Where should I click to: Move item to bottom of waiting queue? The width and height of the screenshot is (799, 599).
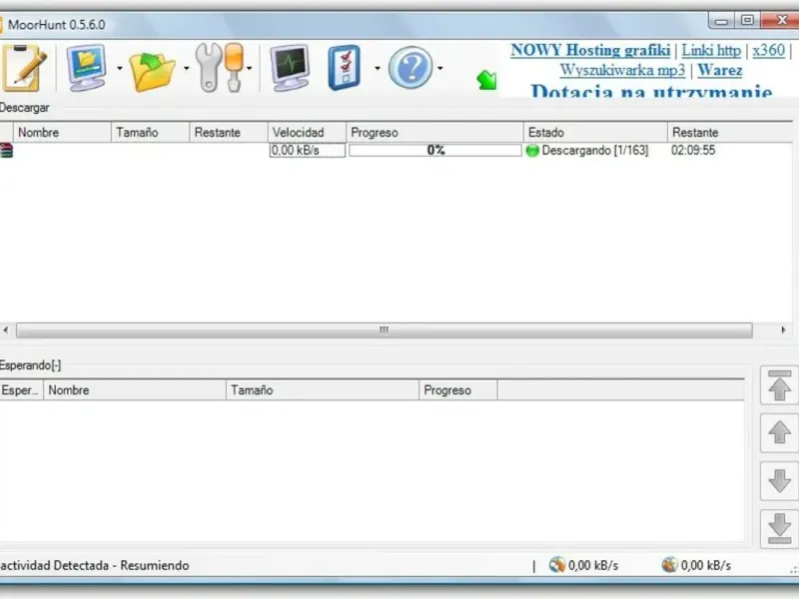[779, 529]
